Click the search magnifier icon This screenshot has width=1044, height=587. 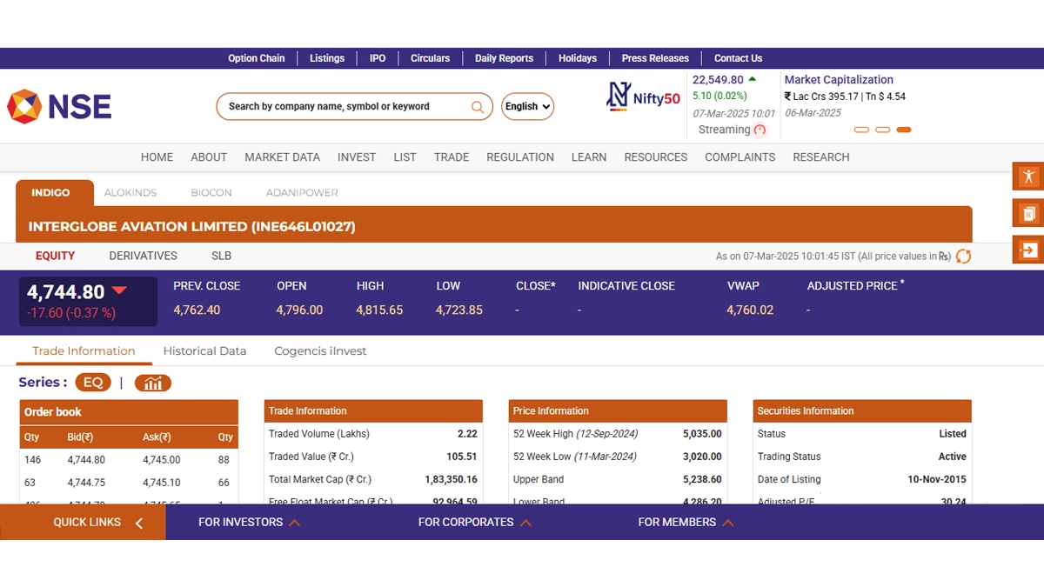477,107
